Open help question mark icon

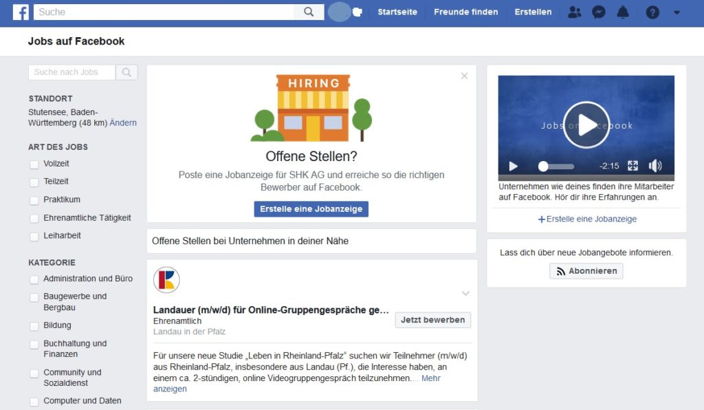652,12
